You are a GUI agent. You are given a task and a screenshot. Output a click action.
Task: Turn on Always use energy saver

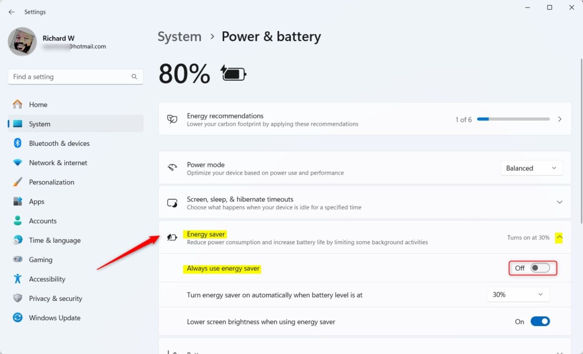pyautogui.click(x=540, y=268)
